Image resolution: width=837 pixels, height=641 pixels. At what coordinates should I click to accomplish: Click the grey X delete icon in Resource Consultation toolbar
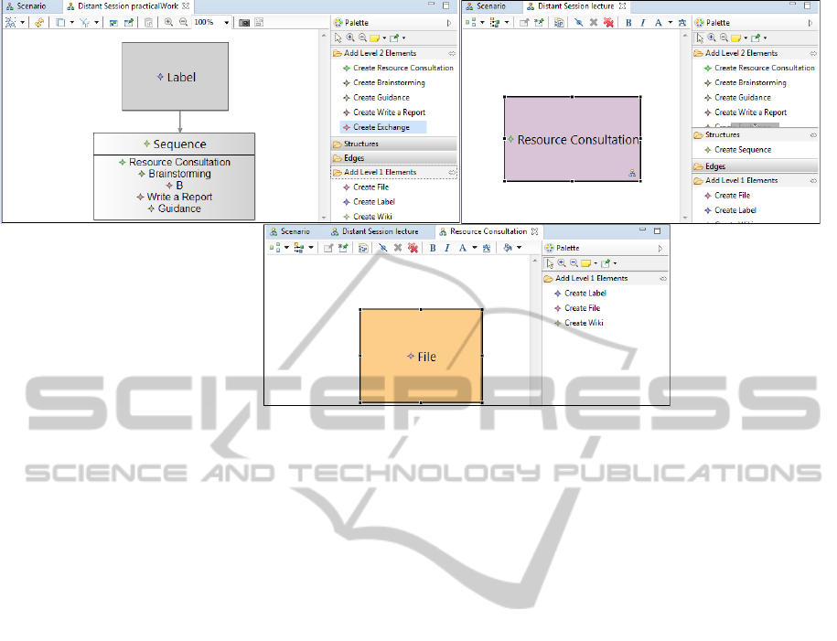pyautogui.click(x=398, y=248)
